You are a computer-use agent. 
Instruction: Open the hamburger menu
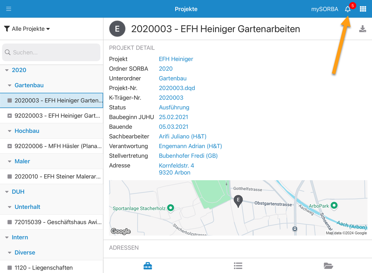click(9, 9)
